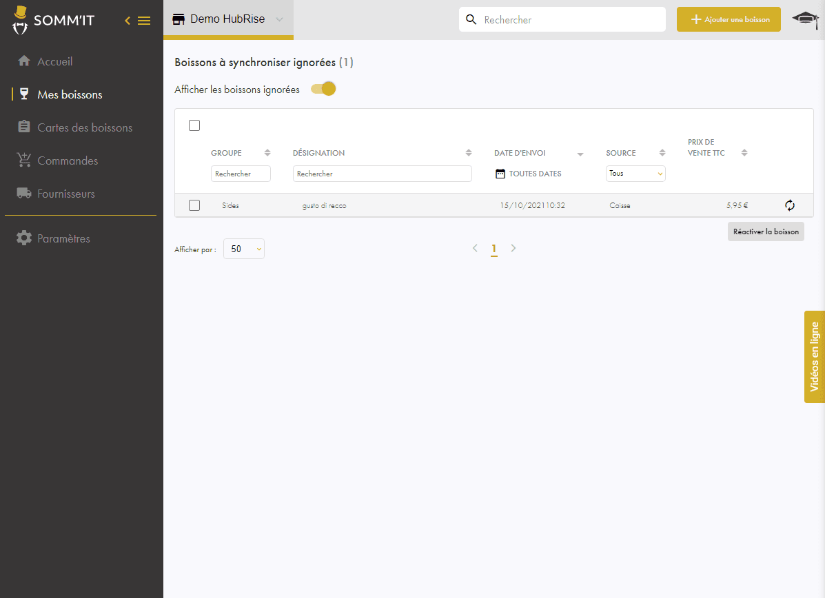Go to Fournisseurs in the sidebar

point(65,194)
